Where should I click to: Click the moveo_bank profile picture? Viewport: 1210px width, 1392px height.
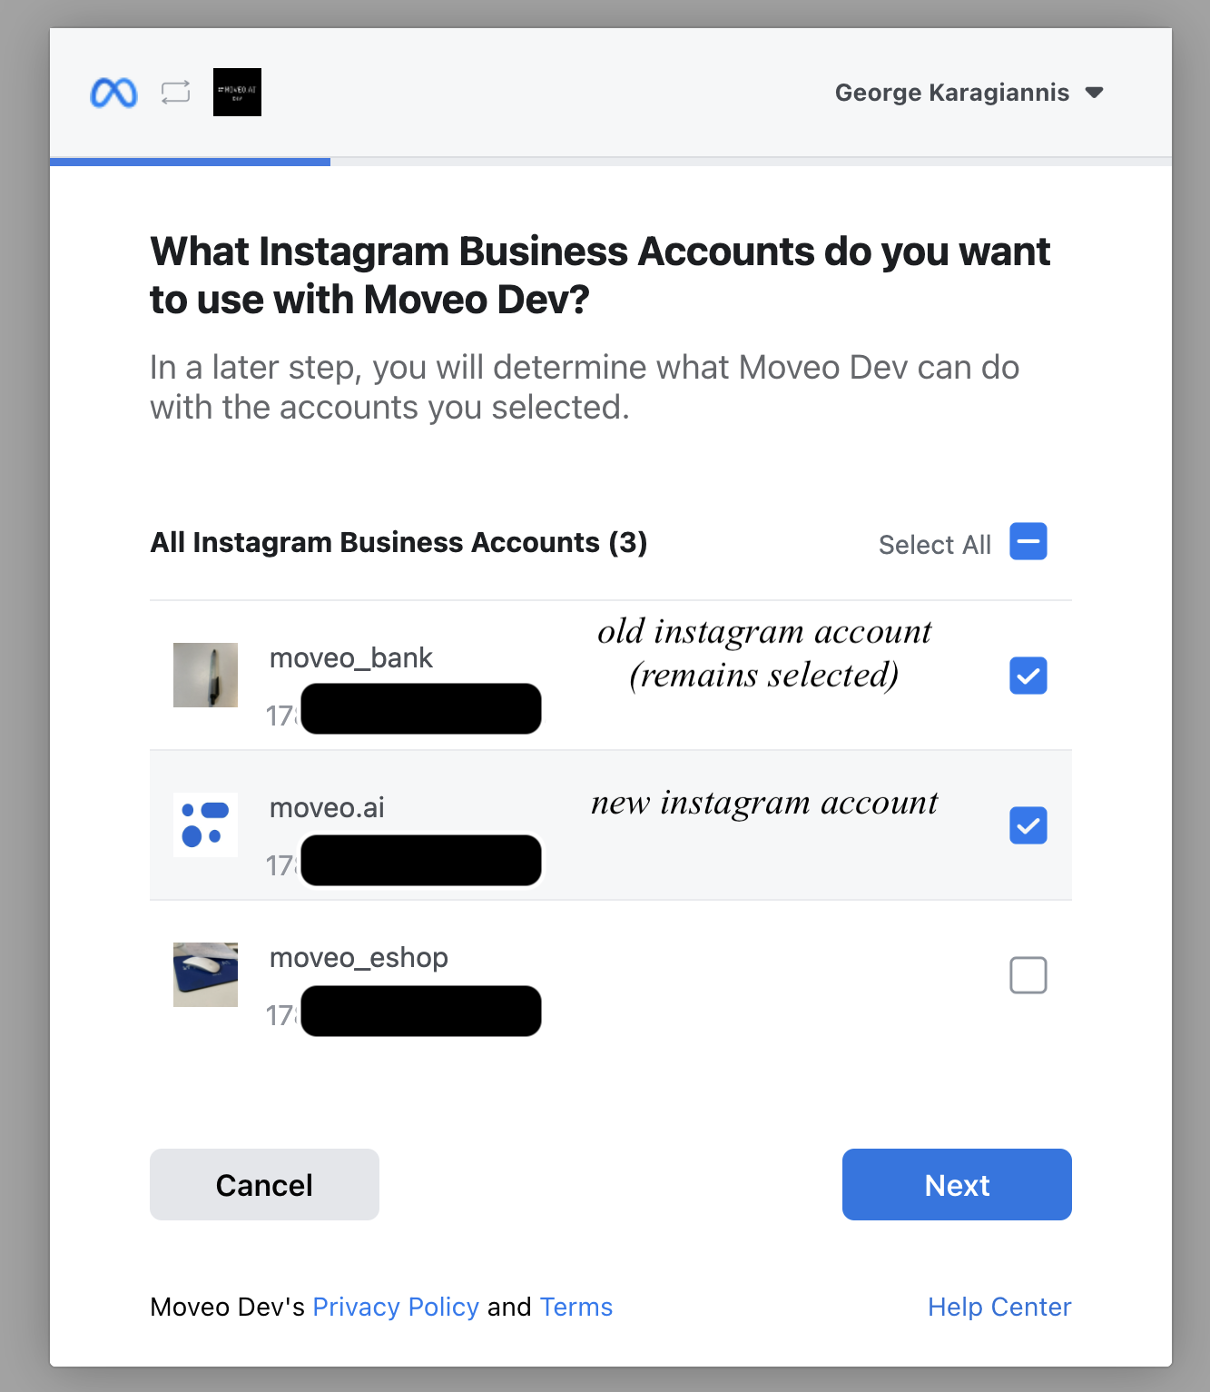[205, 676]
